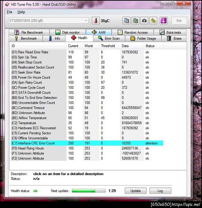
Task: Select the (BD) Unknown Attribute row
Action: [87, 113]
